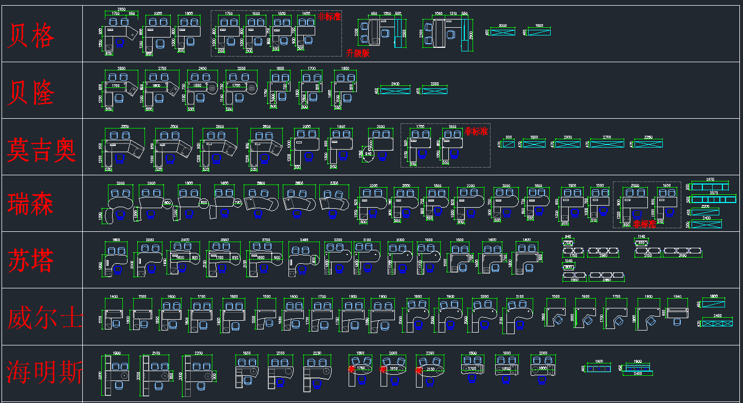Click the 海明斯 series row label

44,373
